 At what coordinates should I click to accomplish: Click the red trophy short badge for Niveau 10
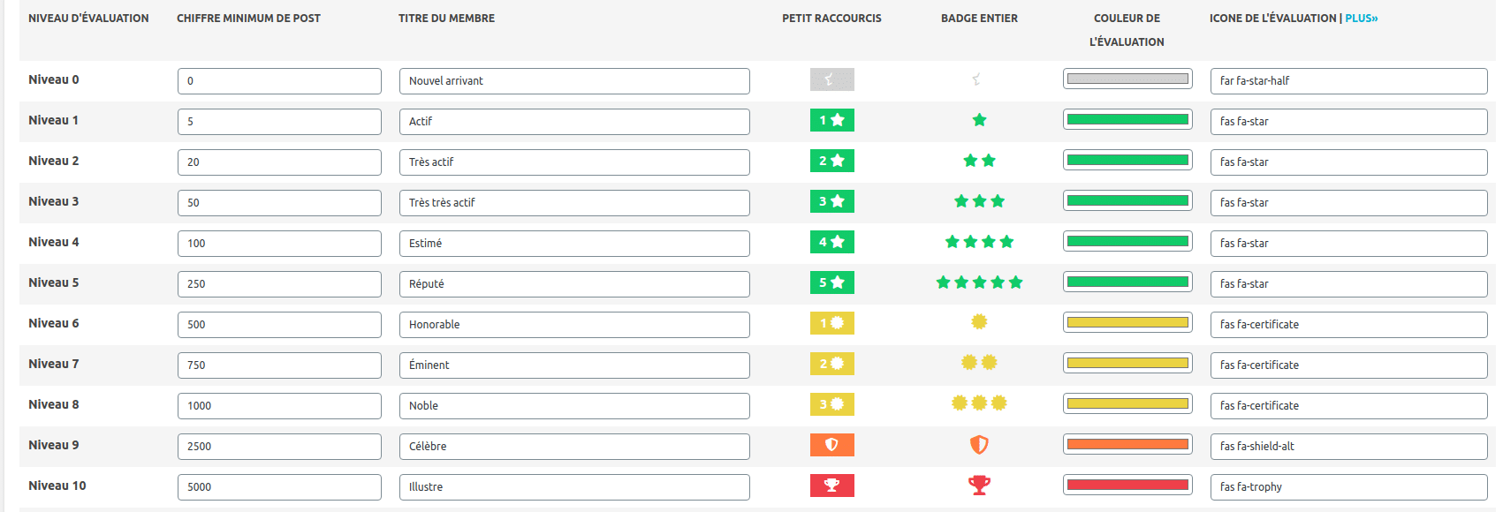pos(831,486)
